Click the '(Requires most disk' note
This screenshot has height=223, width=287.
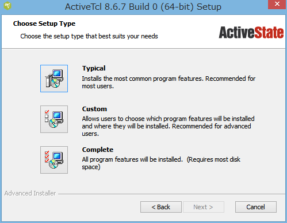point(213,159)
